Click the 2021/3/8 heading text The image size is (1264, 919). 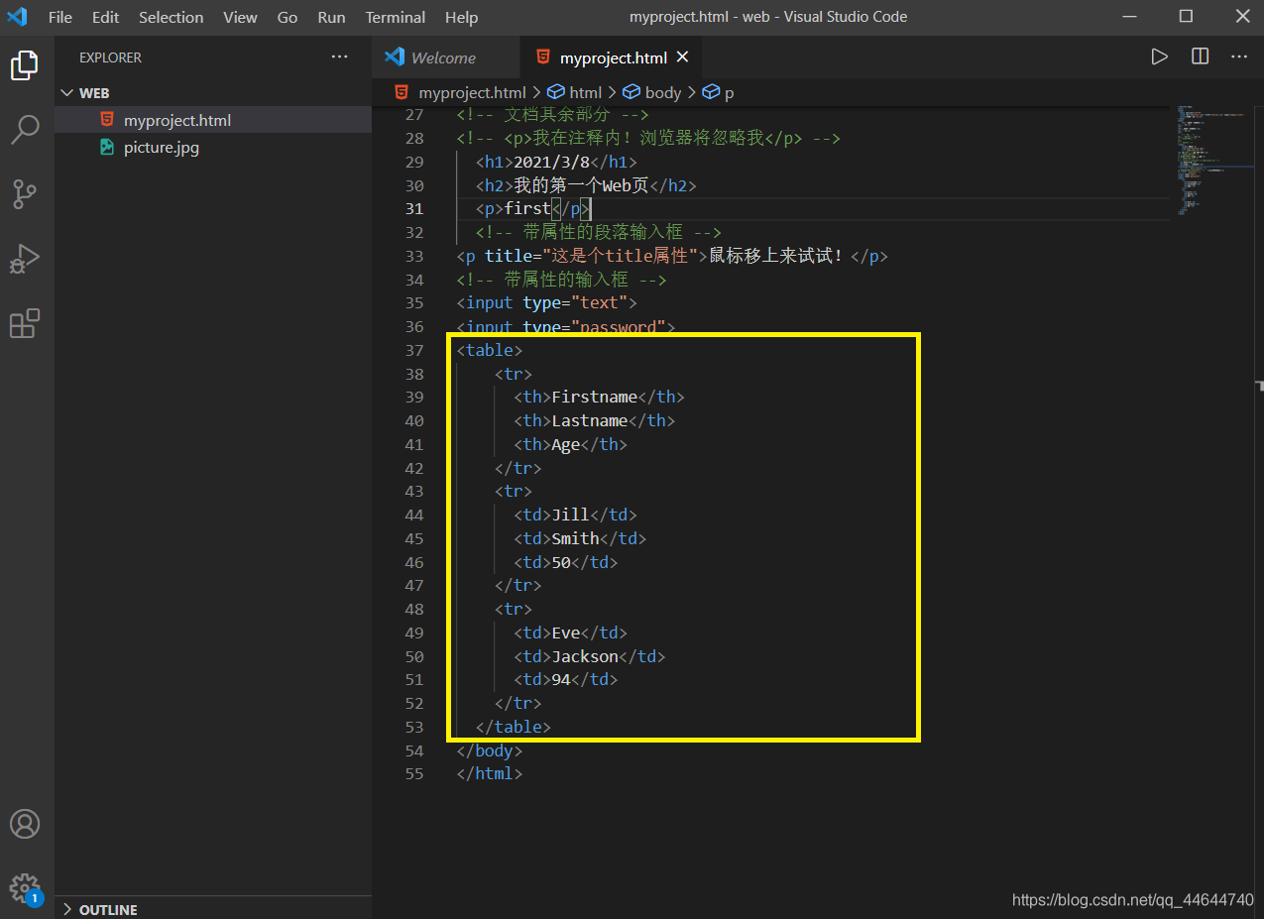click(x=551, y=162)
